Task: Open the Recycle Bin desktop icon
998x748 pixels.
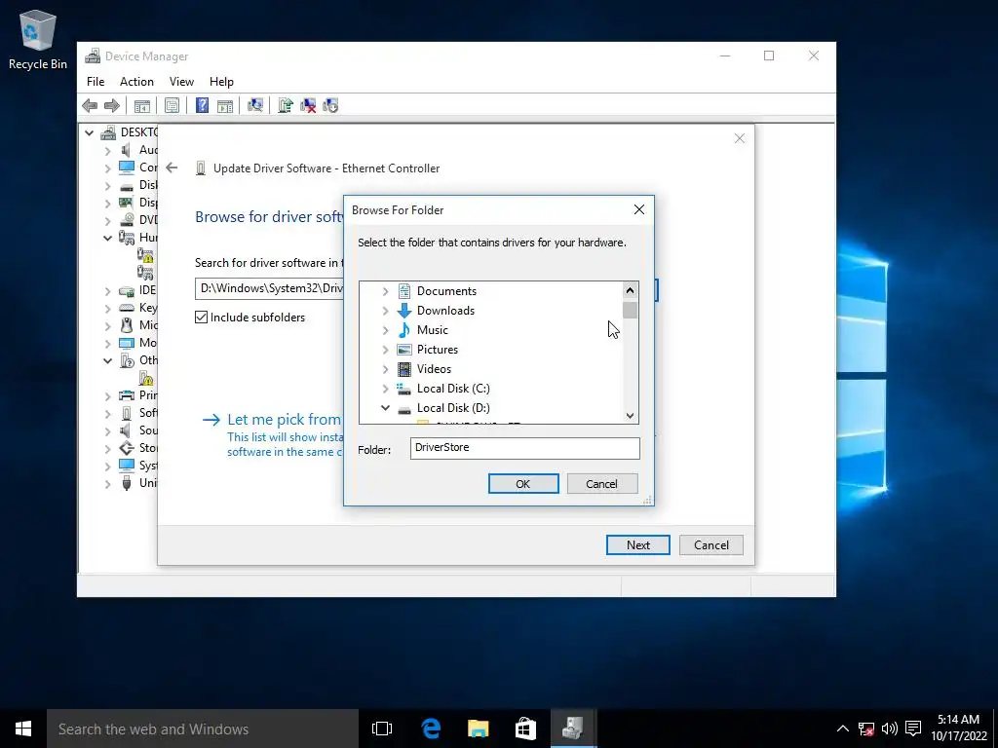Action: pyautogui.click(x=38, y=39)
